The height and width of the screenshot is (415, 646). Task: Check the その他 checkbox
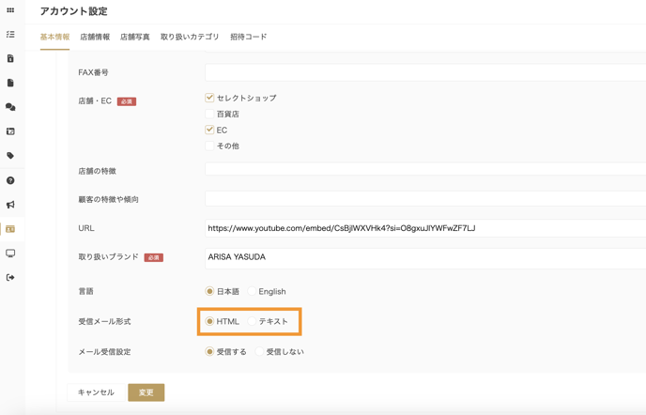[209, 146]
